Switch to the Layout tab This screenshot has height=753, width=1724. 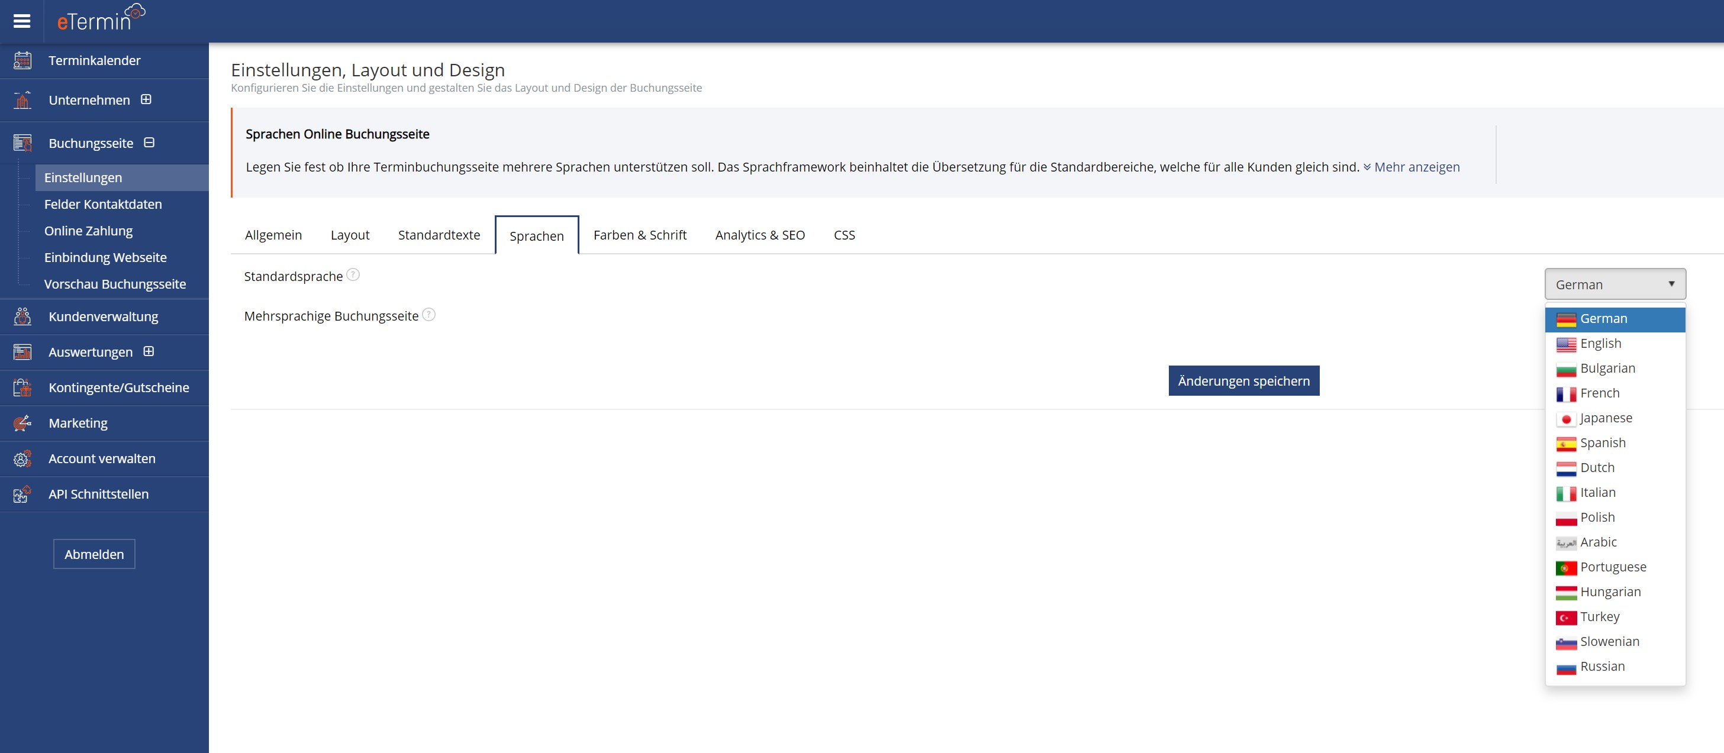click(x=350, y=235)
